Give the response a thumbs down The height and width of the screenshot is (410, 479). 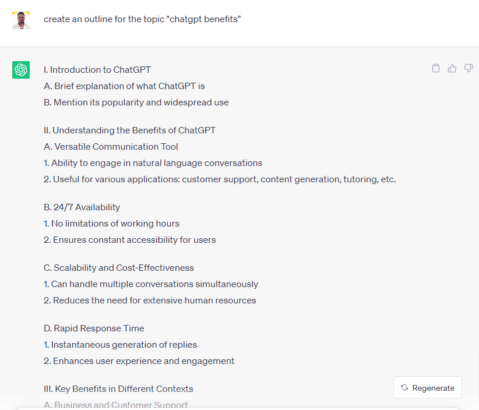point(469,69)
